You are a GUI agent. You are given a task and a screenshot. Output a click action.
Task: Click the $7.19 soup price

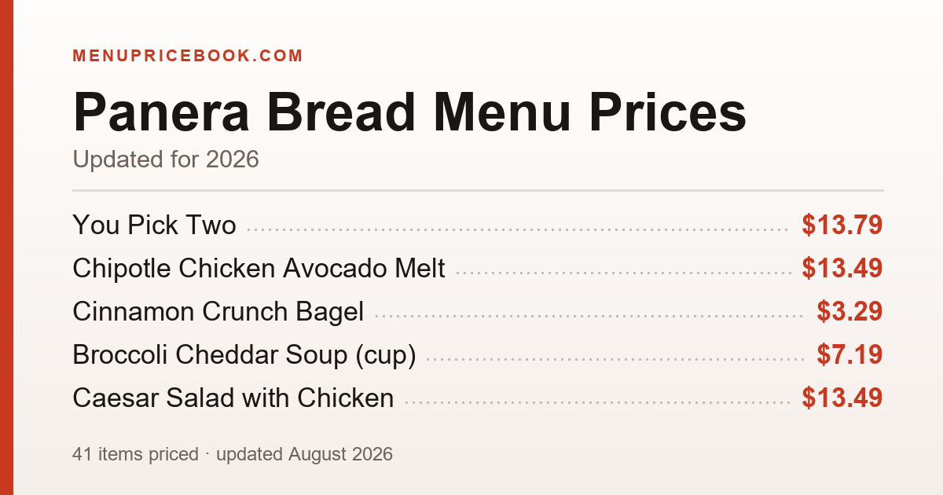(x=849, y=355)
